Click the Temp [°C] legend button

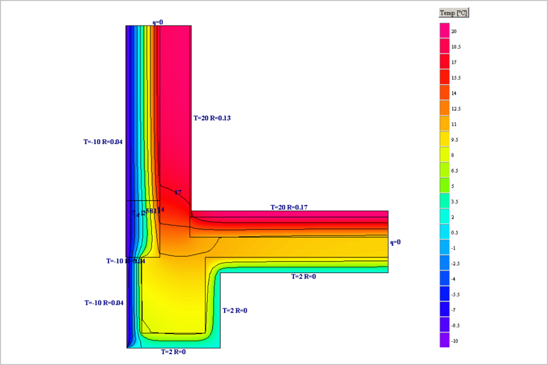pyautogui.click(x=454, y=13)
